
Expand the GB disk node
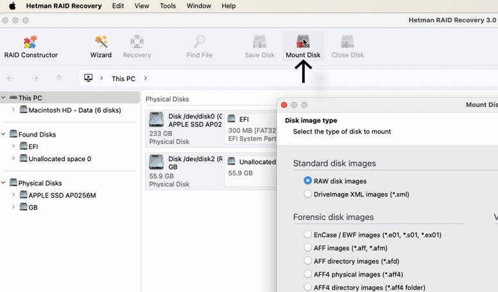click(x=13, y=207)
